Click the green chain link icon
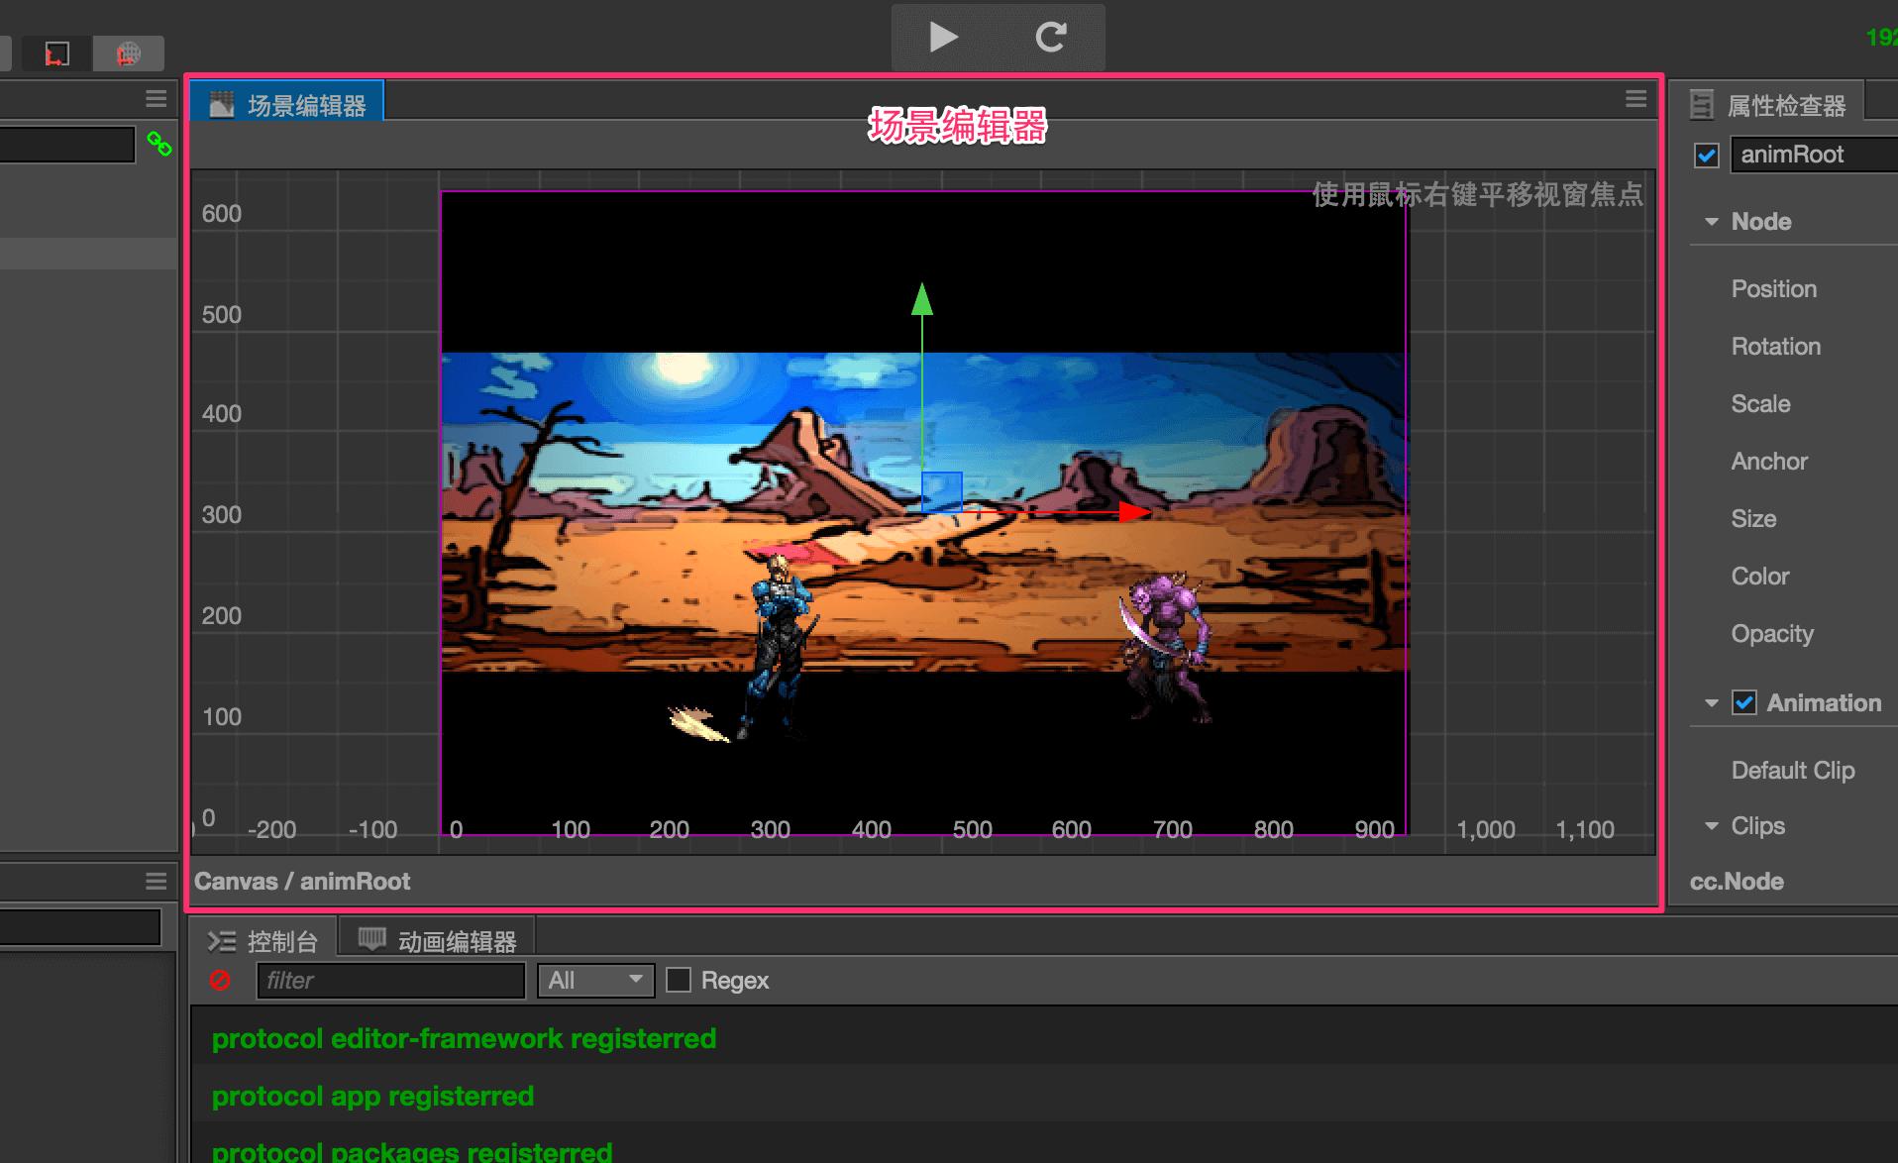 [158, 145]
